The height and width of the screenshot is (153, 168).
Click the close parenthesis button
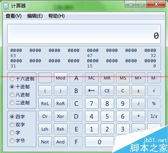click(x=61, y=91)
